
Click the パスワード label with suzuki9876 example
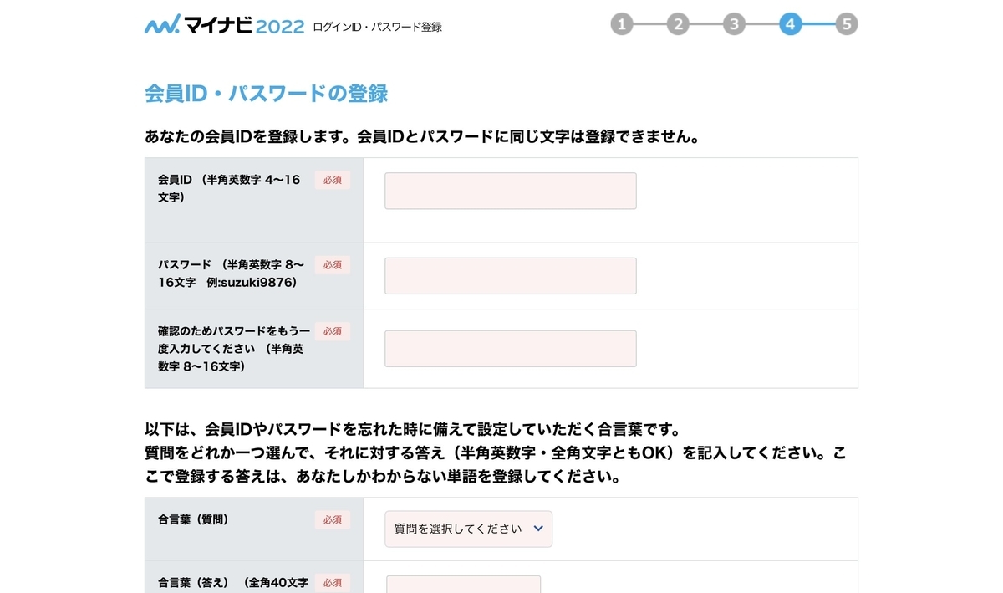click(x=232, y=273)
